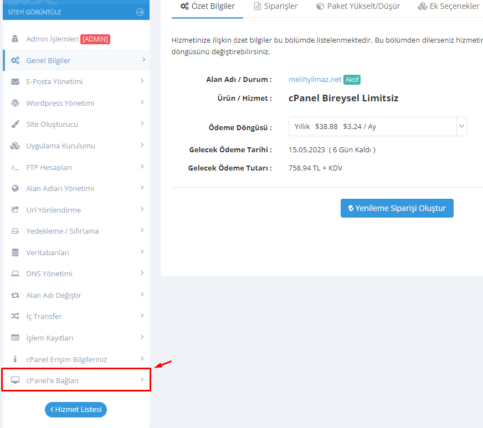Click the WordPress logo icon in sidebar

point(16,103)
